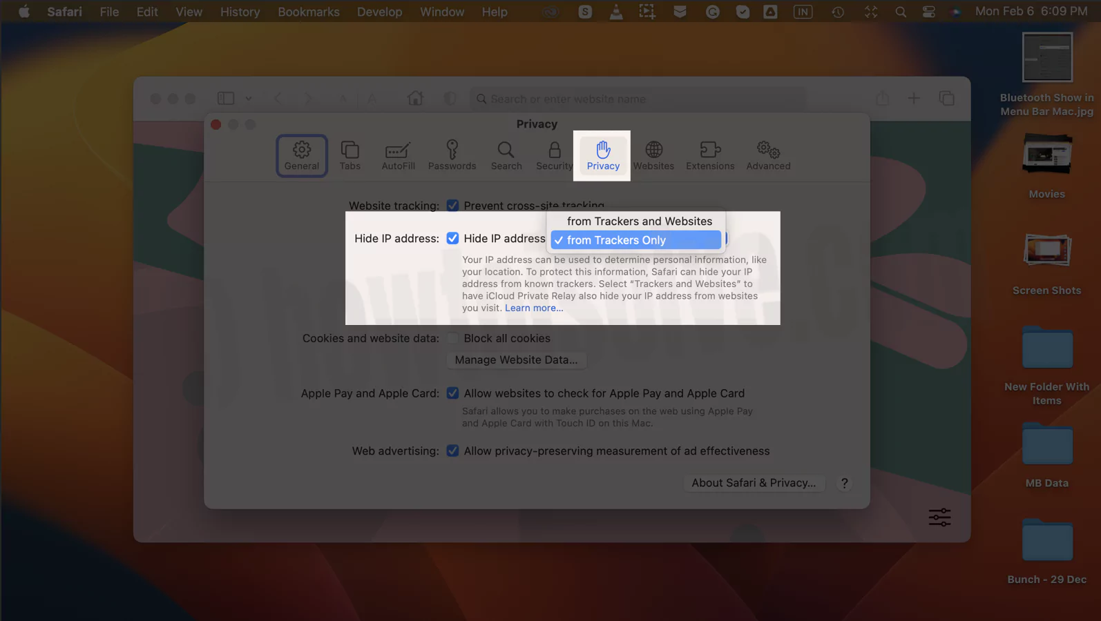Toggle Allow websites to check for Apple Pay

[452, 393]
